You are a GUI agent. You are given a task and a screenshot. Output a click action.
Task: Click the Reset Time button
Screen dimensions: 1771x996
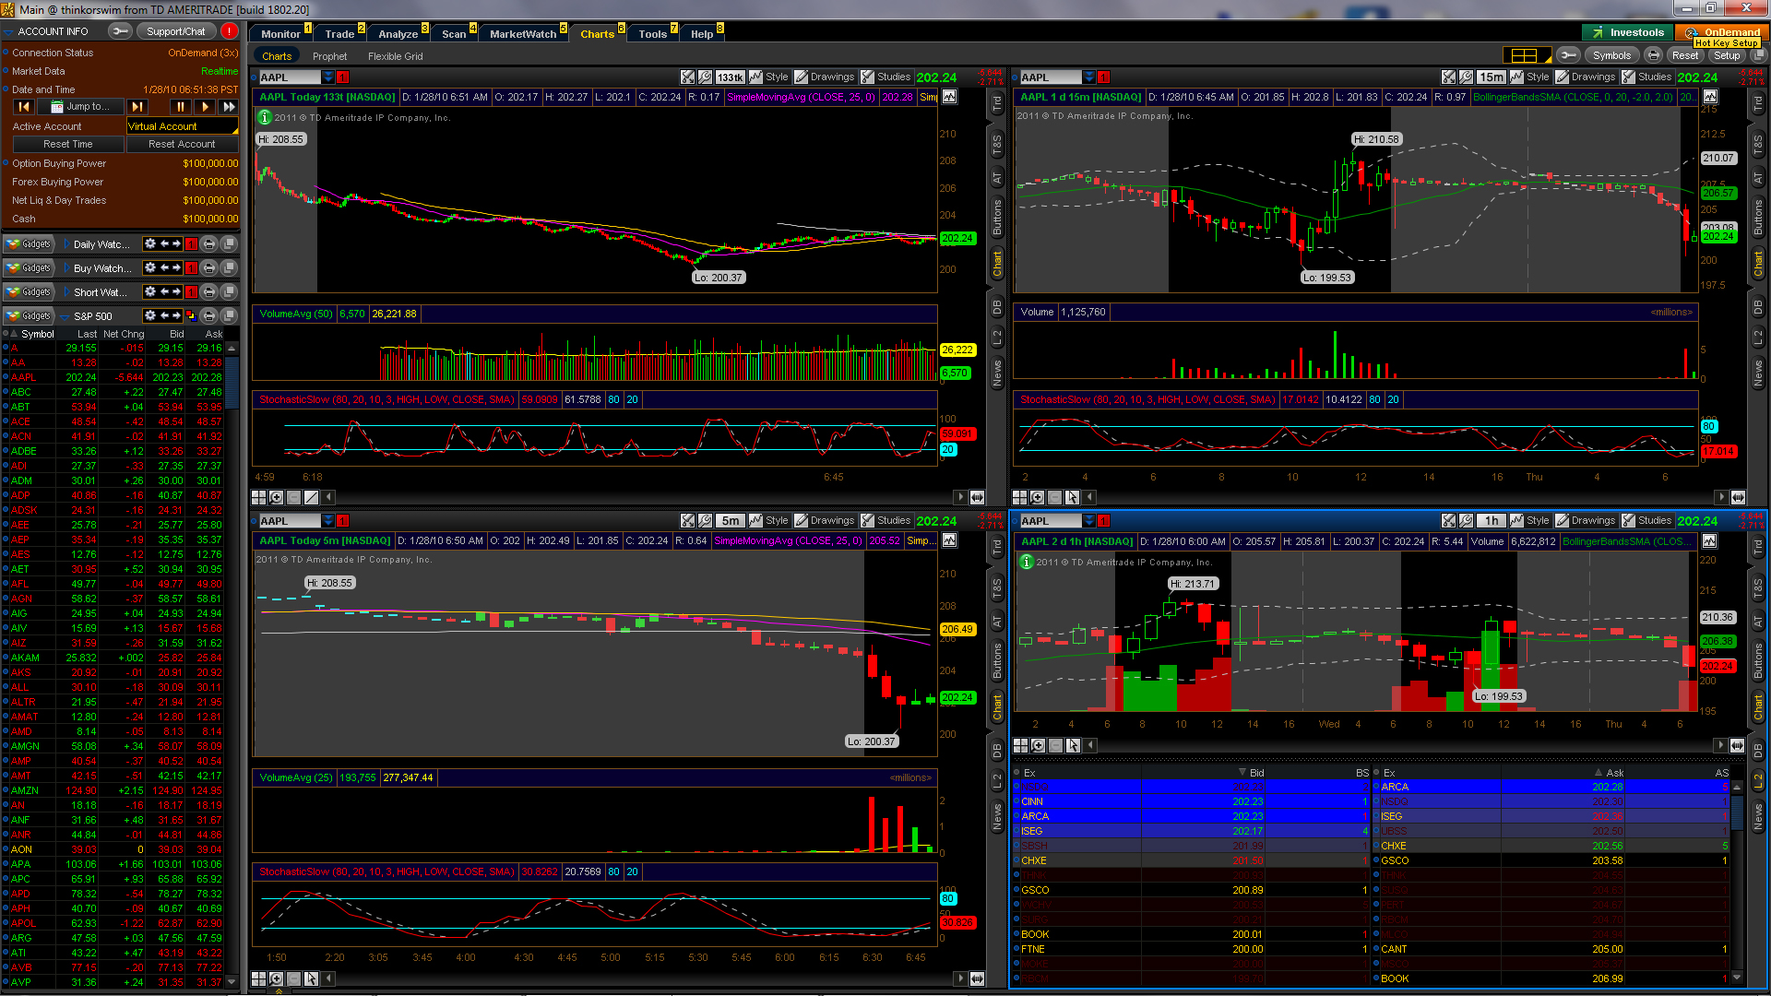pos(67,144)
